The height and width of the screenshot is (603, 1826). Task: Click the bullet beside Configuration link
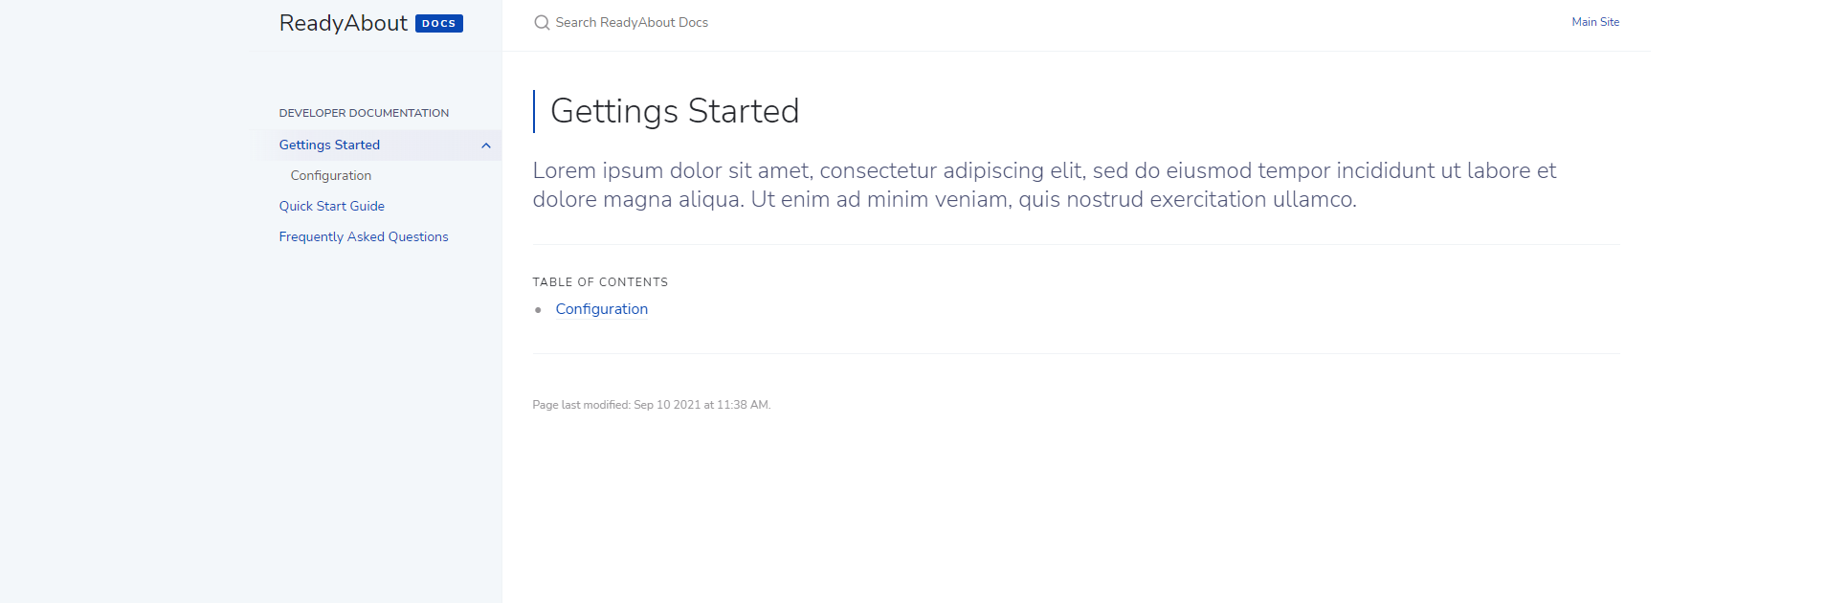tap(538, 309)
